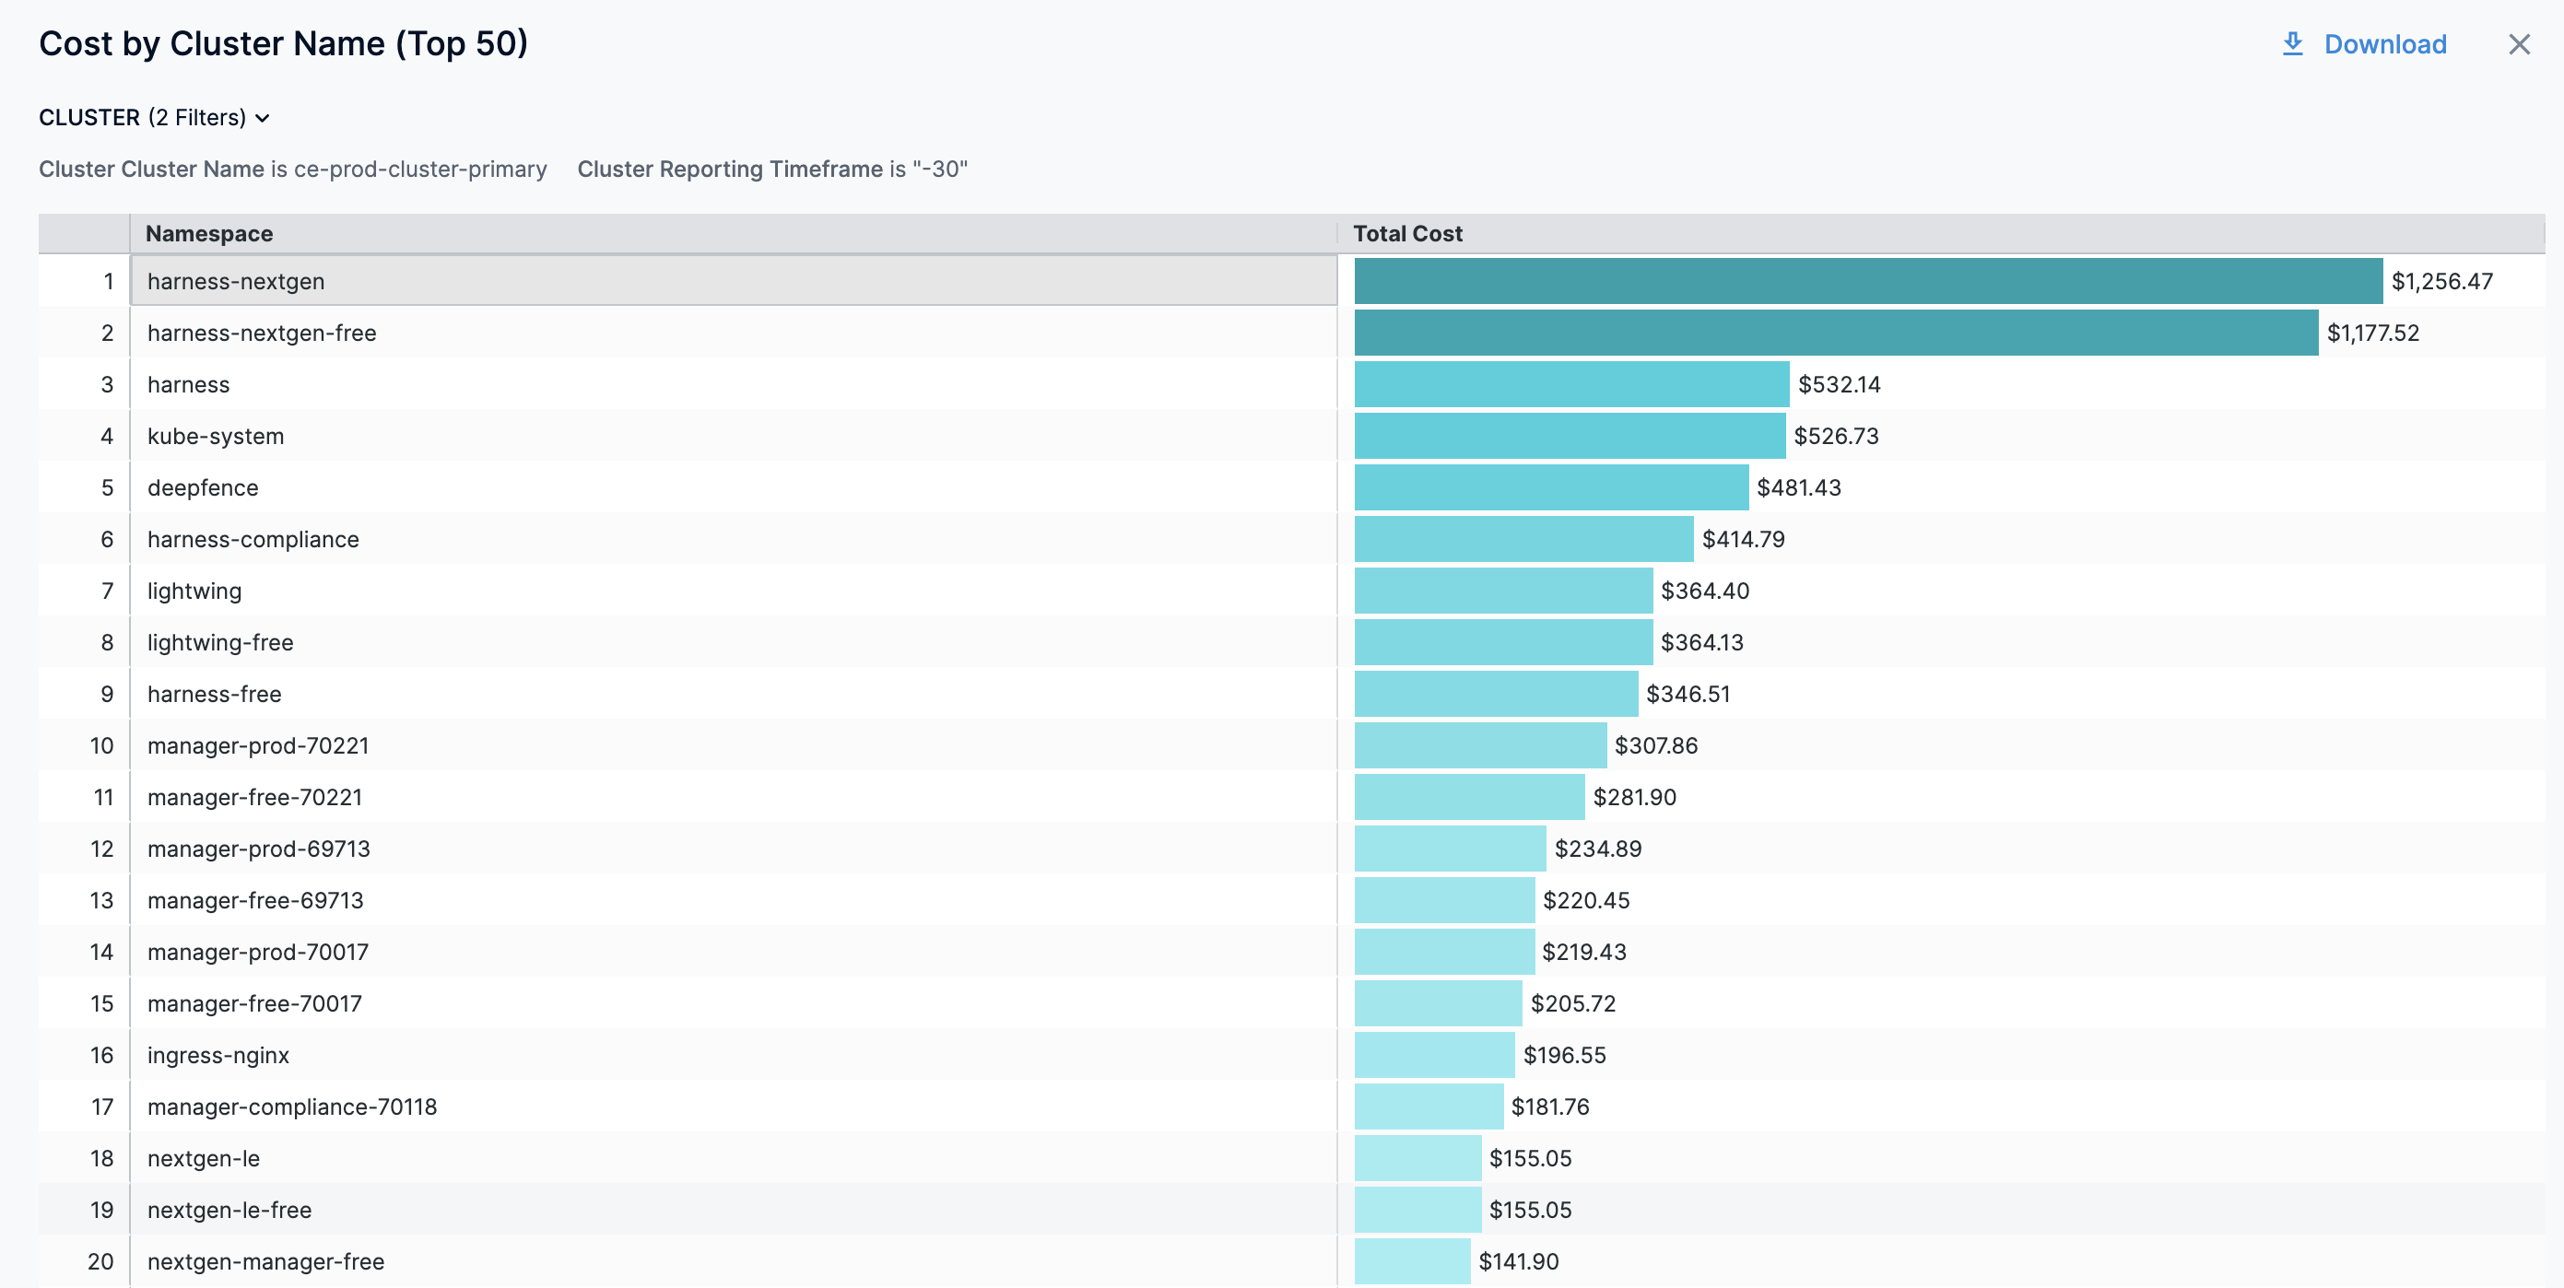Click the Download link text
This screenshot has width=2564, height=1288.
click(x=2384, y=45)
